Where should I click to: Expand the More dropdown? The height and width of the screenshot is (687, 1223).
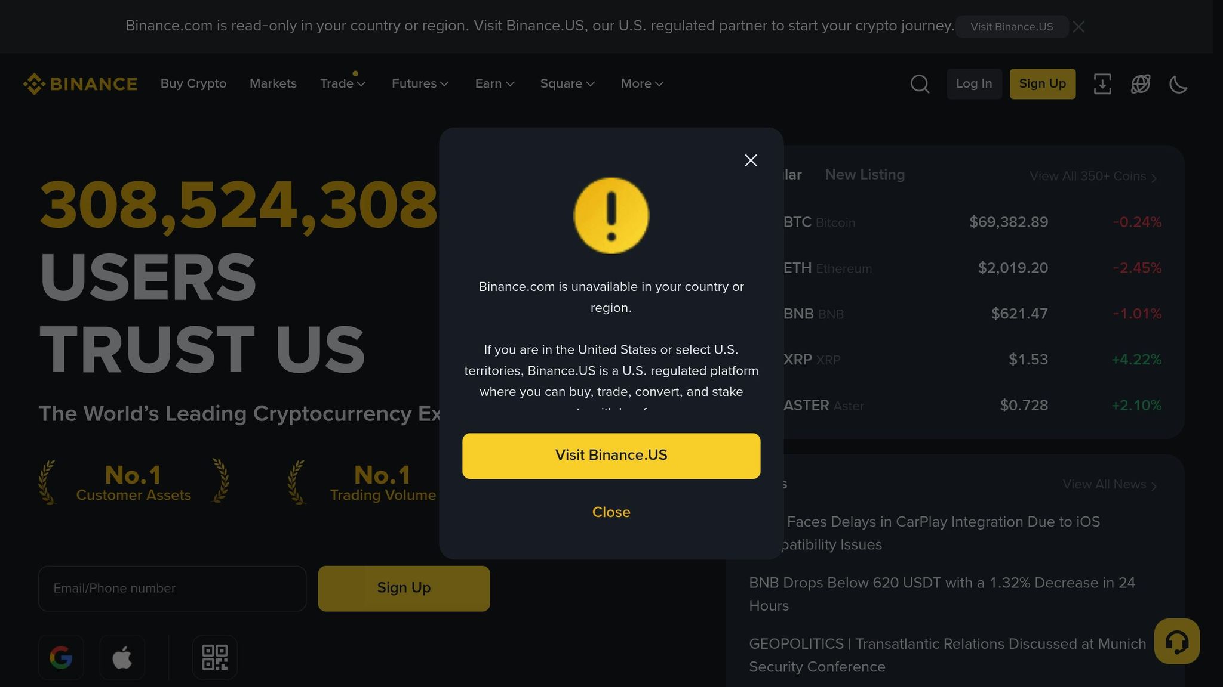point(641,83)
